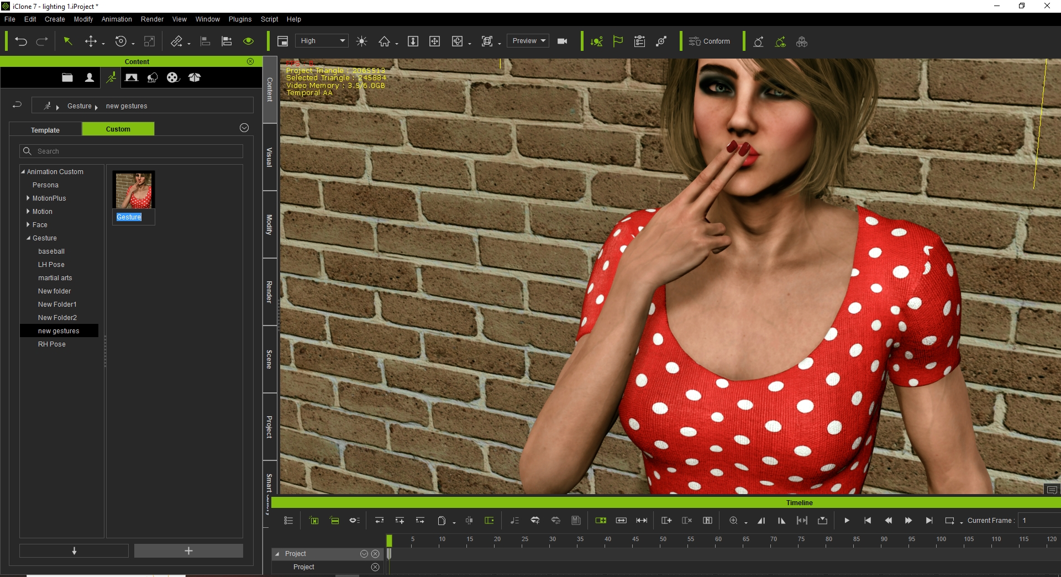The height and width of the screenshot is (577, 1061).
Task: Click the Search field in Content
Action: click(132, 151)
